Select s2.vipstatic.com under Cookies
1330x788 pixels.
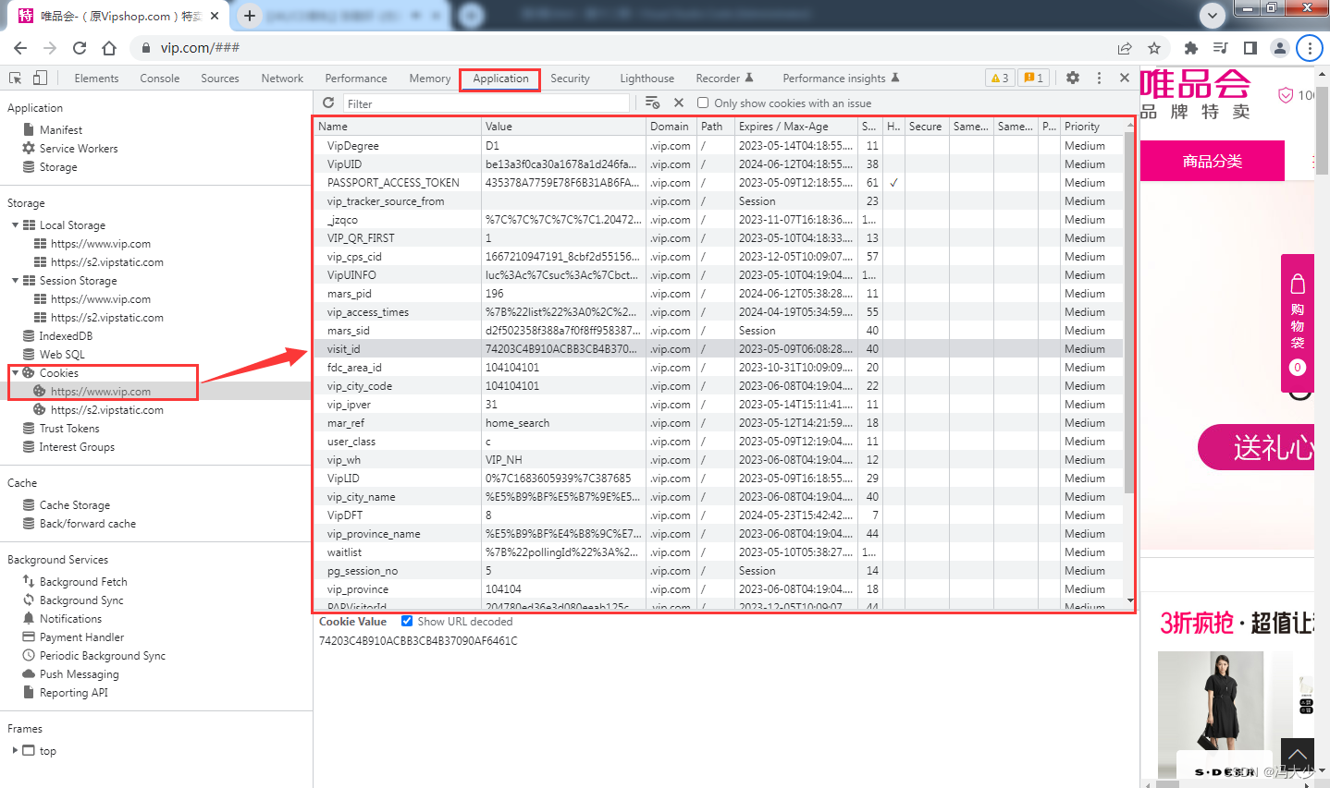point(107,409)
